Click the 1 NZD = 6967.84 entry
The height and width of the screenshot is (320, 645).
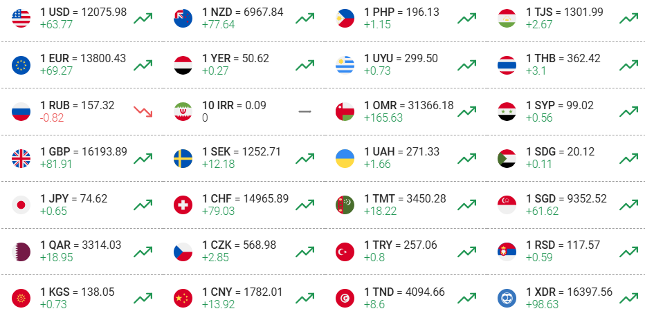coord(243,12)
